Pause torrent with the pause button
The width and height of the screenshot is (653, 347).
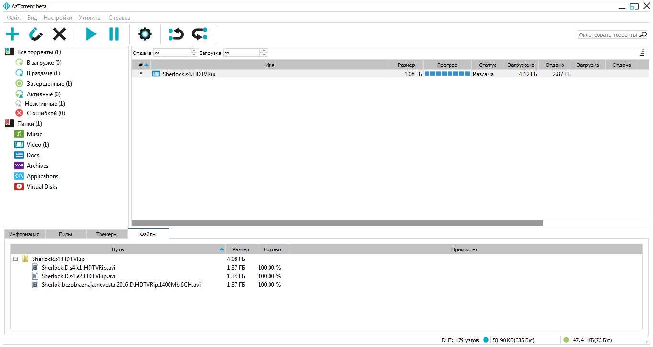click(x=114, y=34)
